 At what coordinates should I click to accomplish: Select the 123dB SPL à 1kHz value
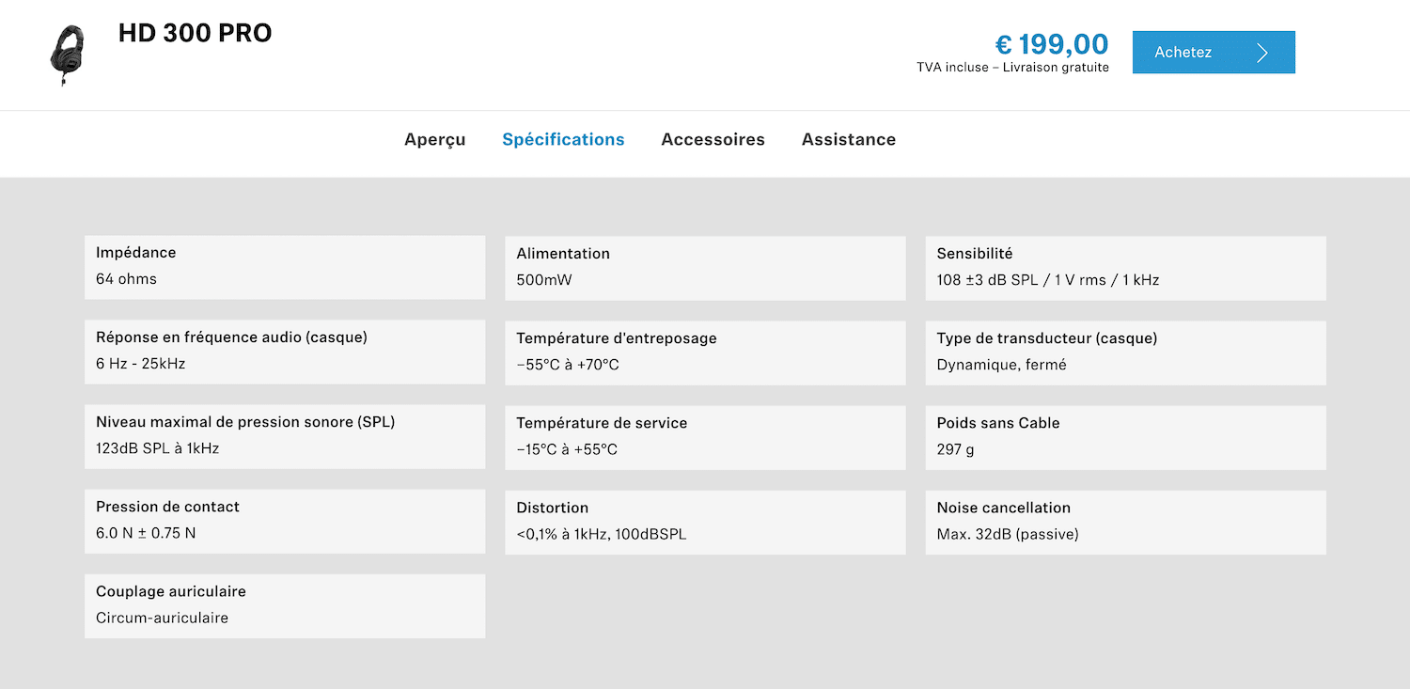[158, 448]
